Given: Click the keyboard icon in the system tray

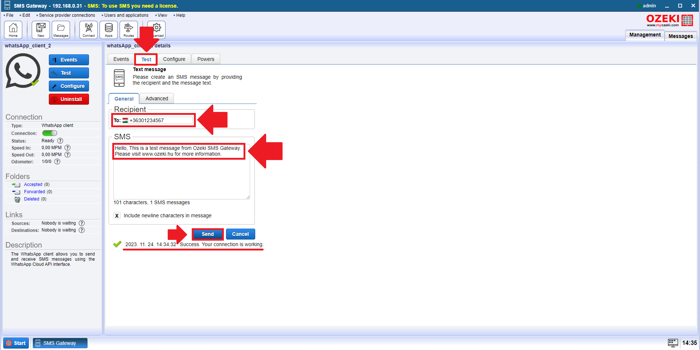Looking at the screenshot, I should coord(673,343).
